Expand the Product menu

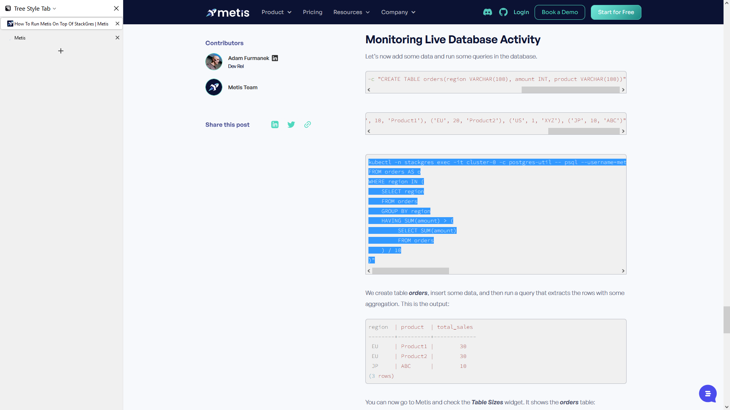[276, 12]
